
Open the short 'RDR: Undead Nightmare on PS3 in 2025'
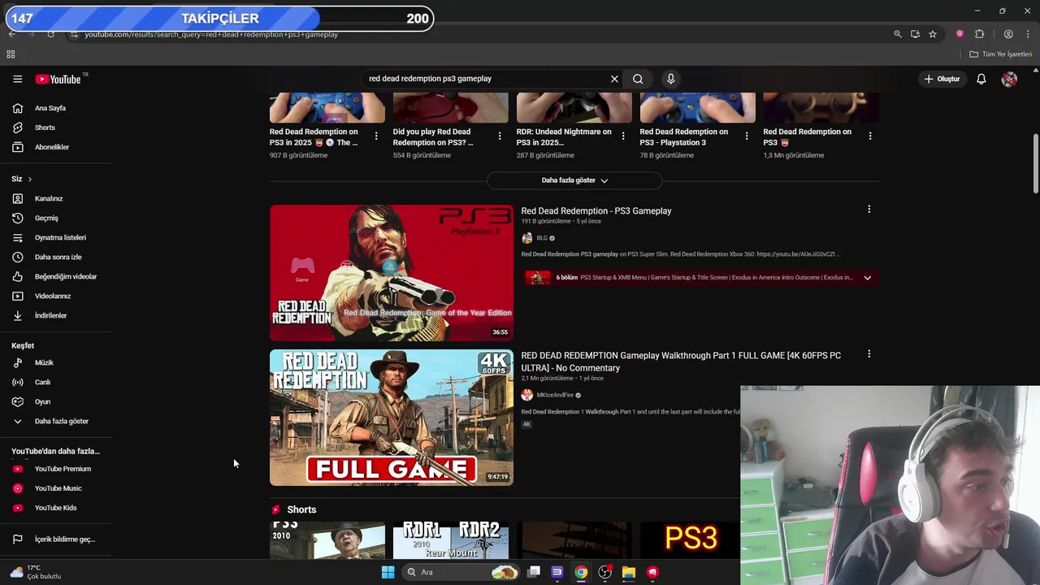(x=564, y=136)
